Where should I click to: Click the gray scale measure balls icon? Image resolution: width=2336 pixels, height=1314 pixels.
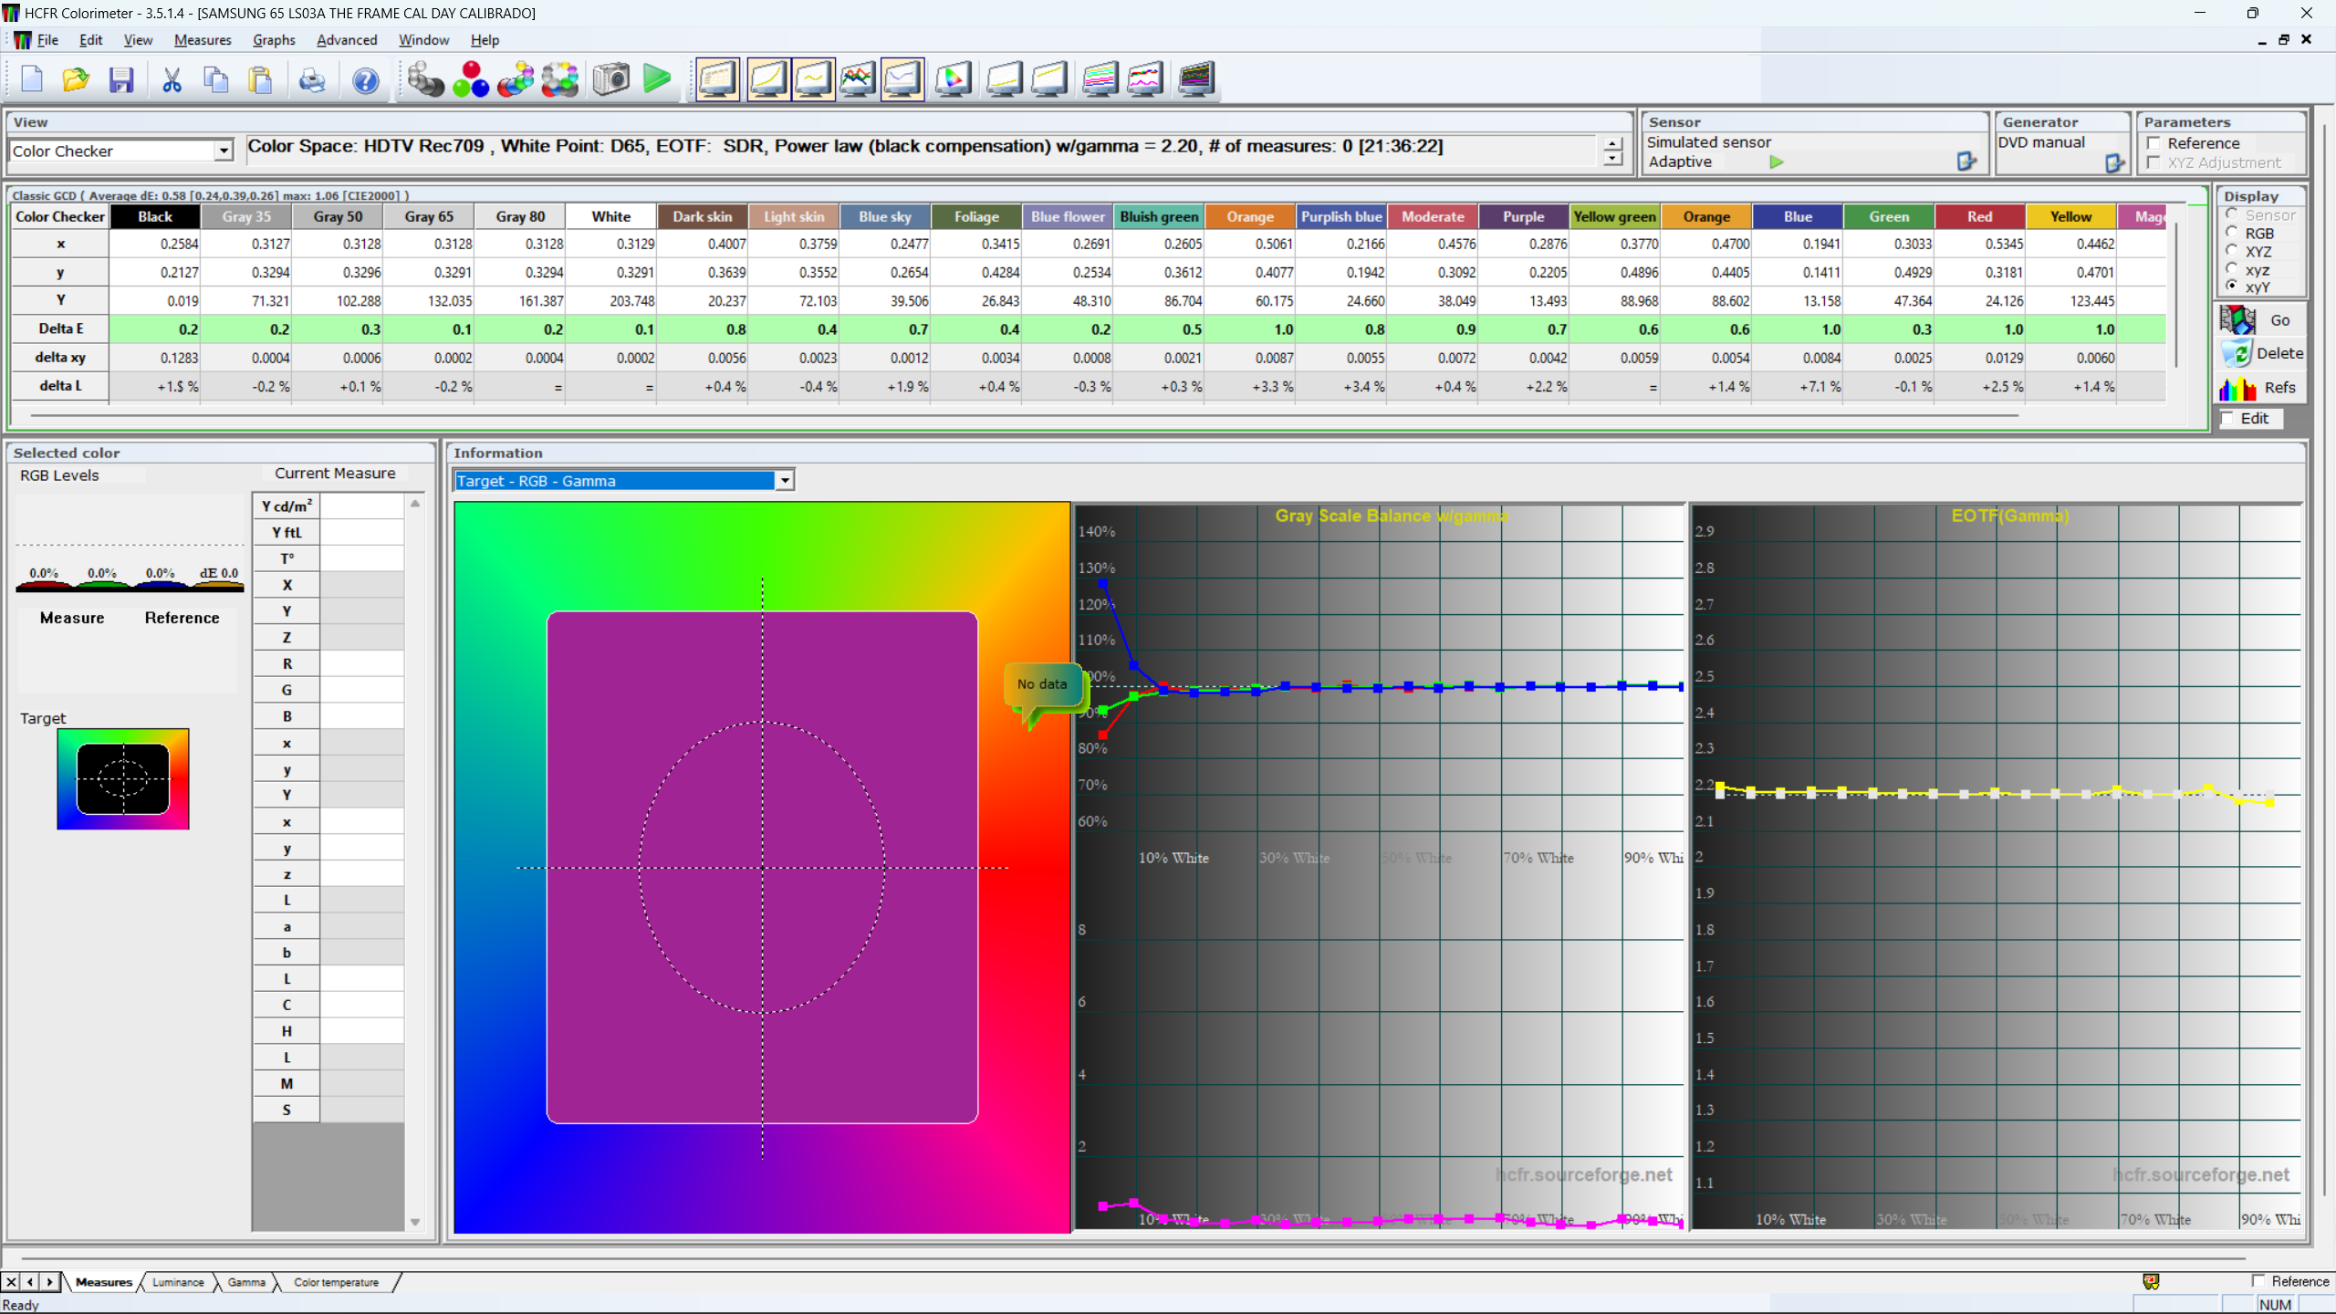click(x=425, y=79)
